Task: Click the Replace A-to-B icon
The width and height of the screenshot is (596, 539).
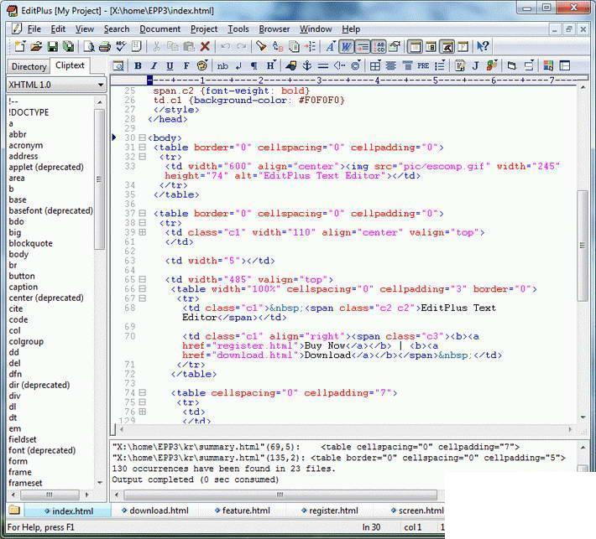Action: 278,46
